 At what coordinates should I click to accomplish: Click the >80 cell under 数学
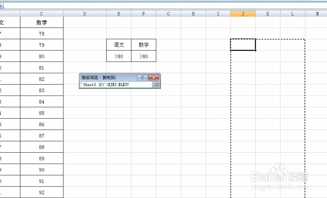click(x=143, y=56)
